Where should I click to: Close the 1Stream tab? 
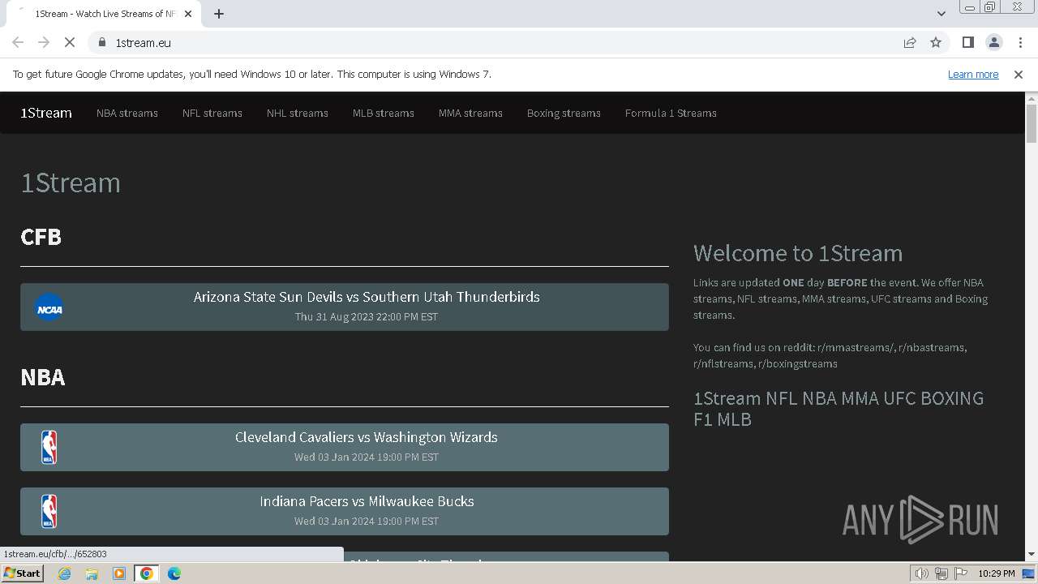click(x=188, y=14)
